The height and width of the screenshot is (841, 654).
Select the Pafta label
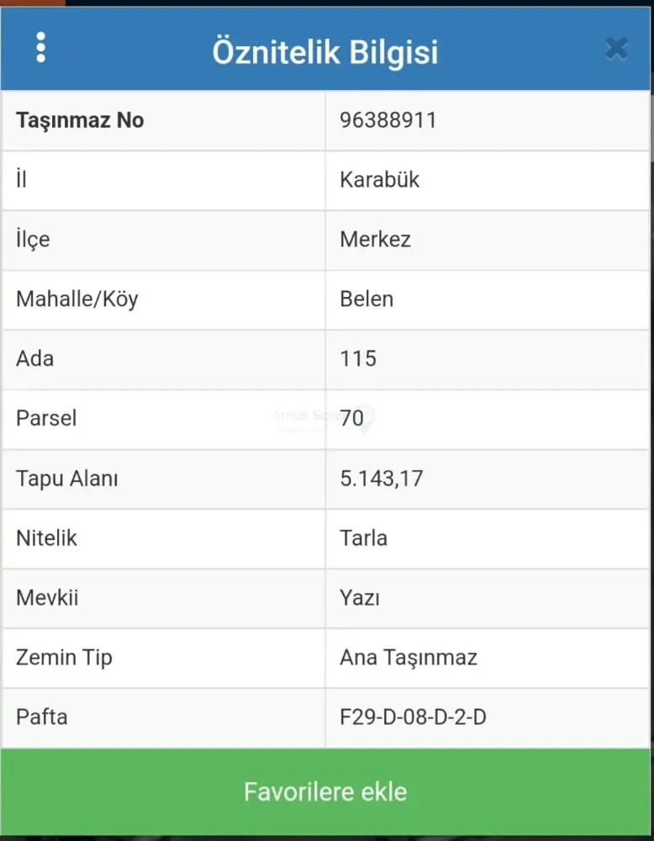pyautogui.click(x=42, y=717)
